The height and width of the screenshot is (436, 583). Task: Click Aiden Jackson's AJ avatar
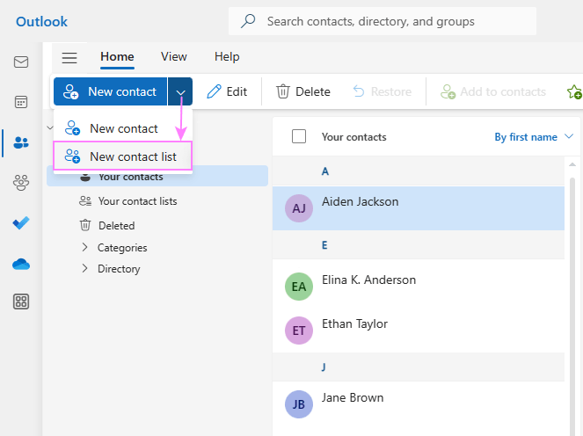[x=299, y=208]
